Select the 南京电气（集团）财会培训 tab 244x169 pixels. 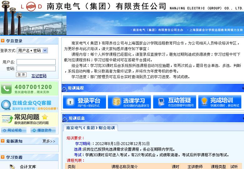click(90, 128)
